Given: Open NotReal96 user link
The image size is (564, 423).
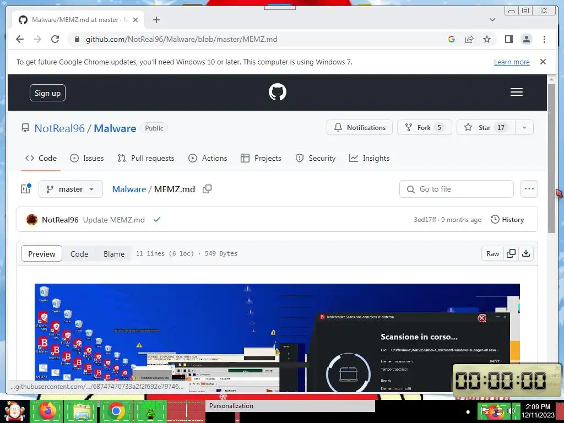Looking at the screenshot, I should pos(59,128).
